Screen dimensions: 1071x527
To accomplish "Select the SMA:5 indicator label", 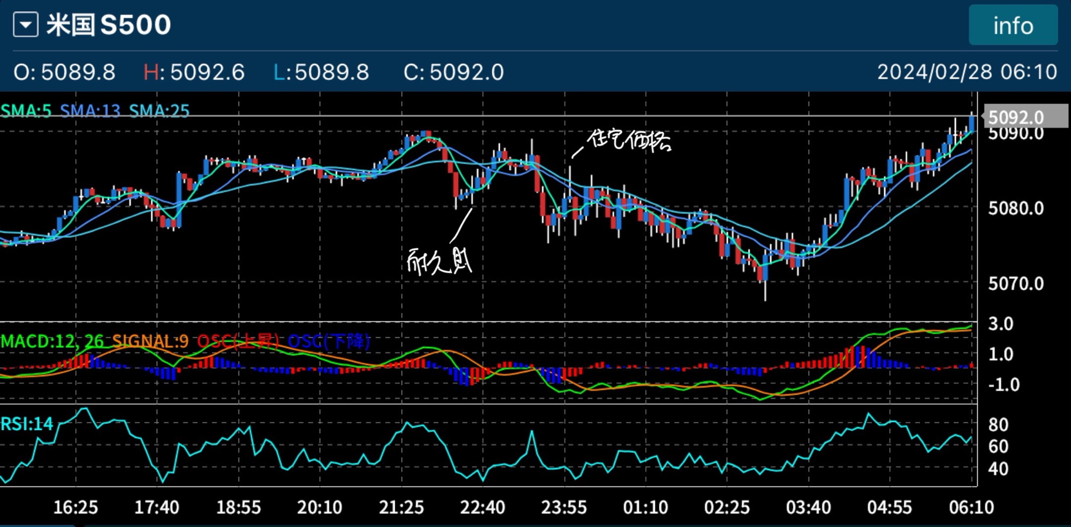I will pos(26,111).
